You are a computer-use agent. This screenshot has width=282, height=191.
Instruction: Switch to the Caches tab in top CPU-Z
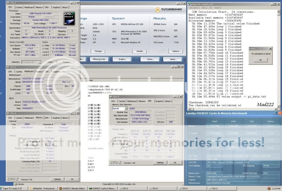pos(19,7)
